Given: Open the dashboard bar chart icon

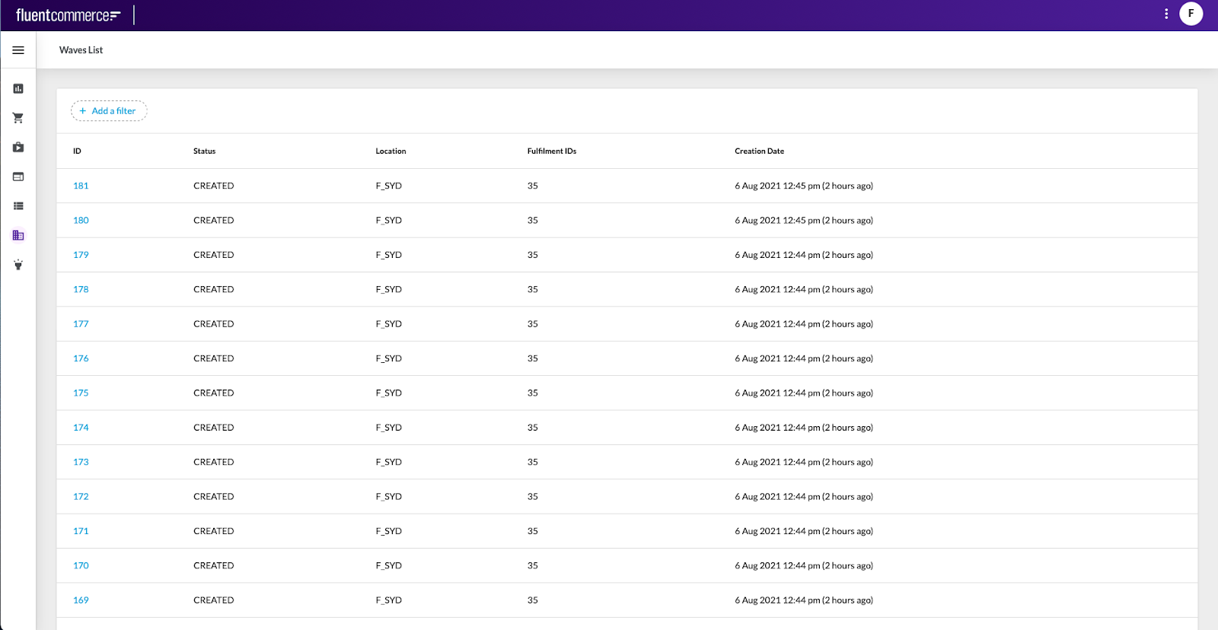Looking at the screenshot, I should 18,89.
